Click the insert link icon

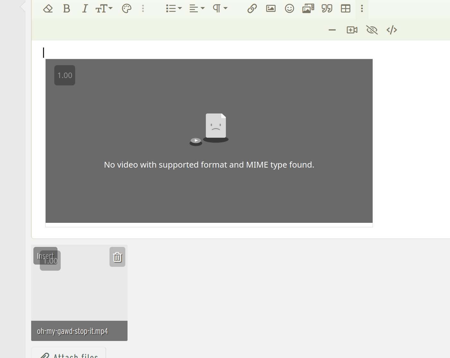click(252, 9)
